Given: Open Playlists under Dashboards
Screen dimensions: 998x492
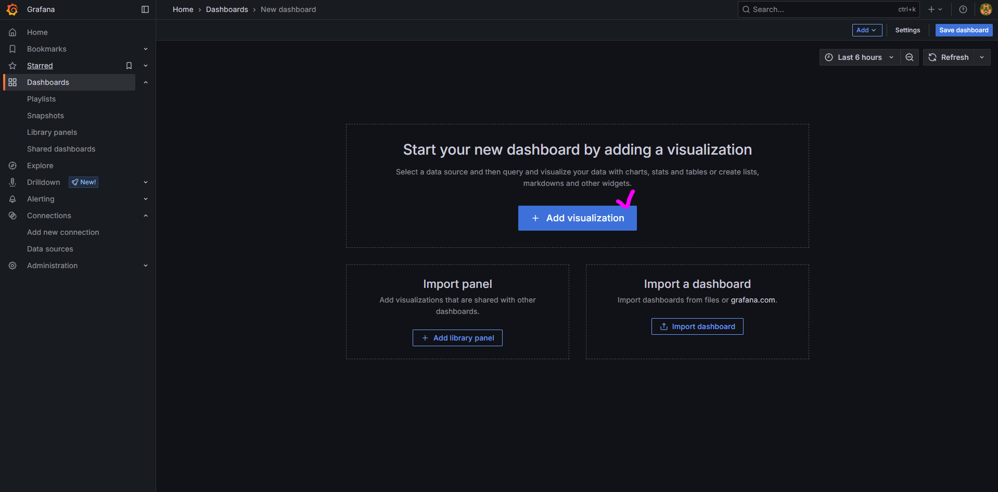Looking at the screenshot, I should pyautogui.click(x=41, y=99).
